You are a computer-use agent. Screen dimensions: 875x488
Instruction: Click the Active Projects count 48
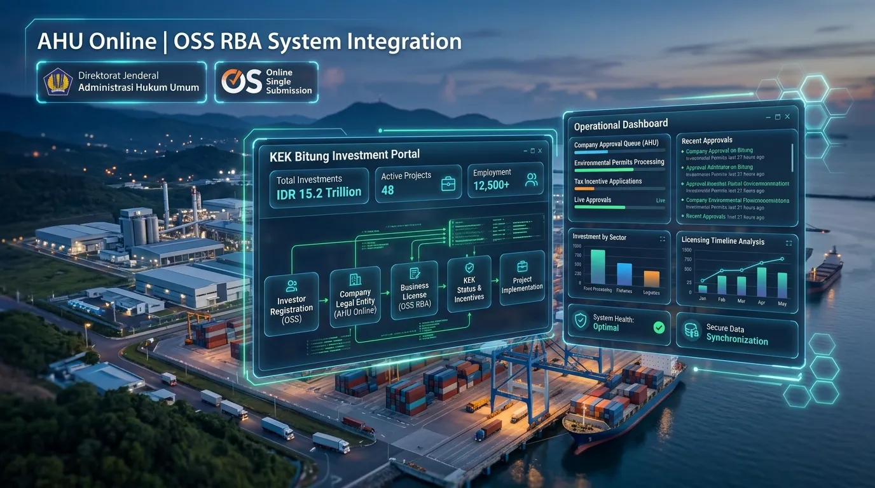tap(387, 190)
